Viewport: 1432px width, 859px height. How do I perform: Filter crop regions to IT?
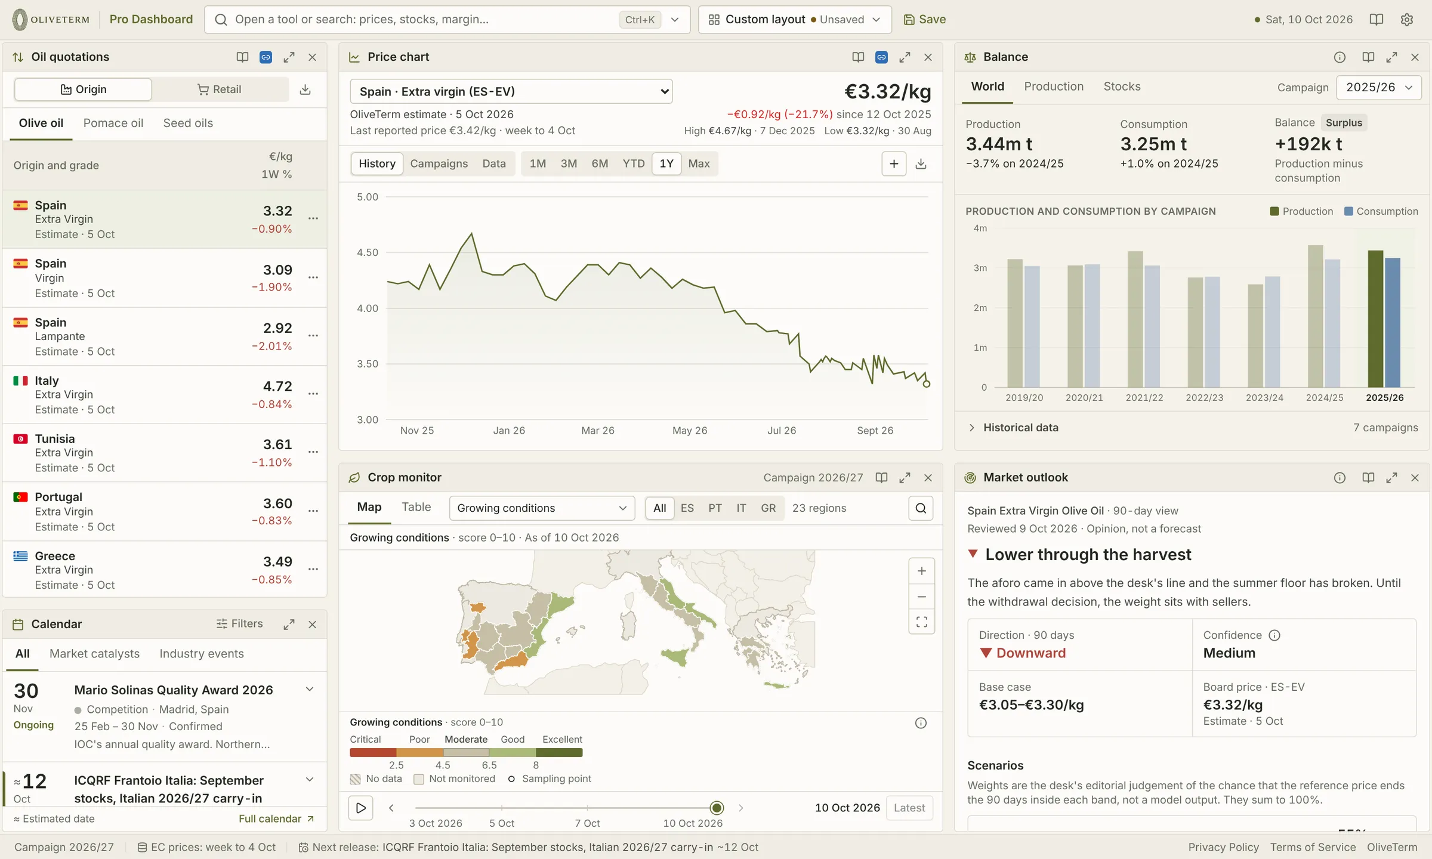[x=740, y=508]
